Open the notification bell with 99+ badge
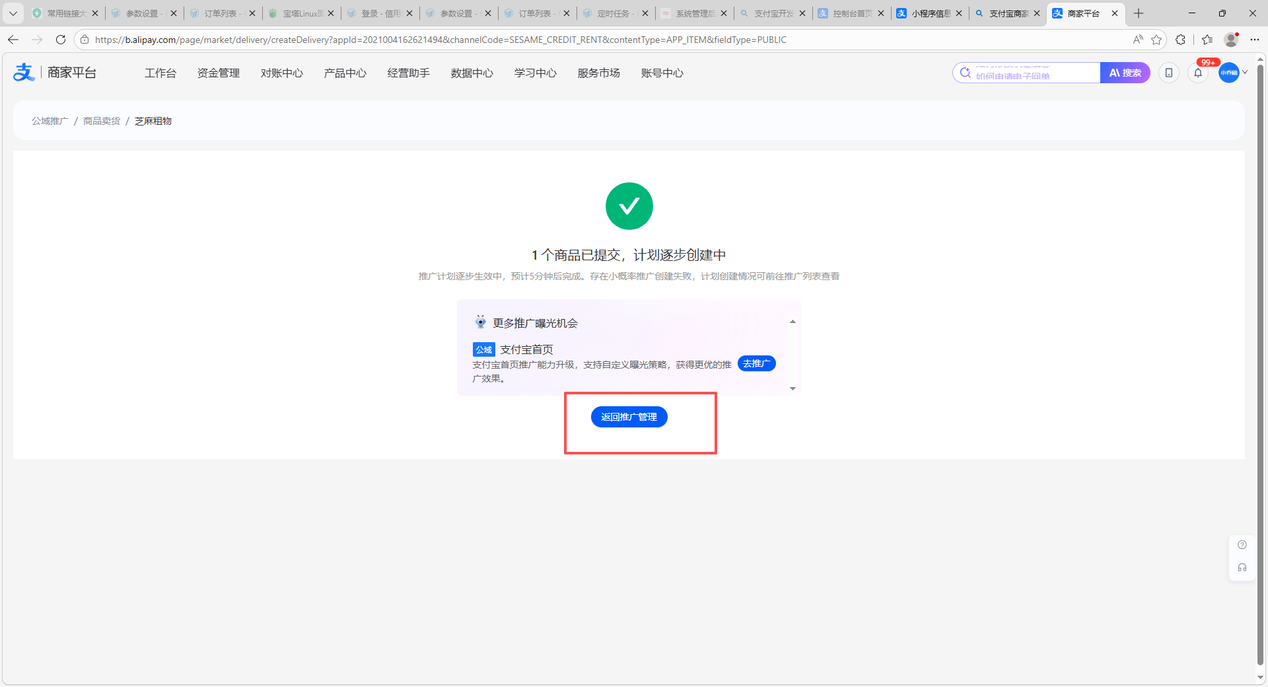The width and height of the screenshot is (1268, 687). [x=1198, y=73]
